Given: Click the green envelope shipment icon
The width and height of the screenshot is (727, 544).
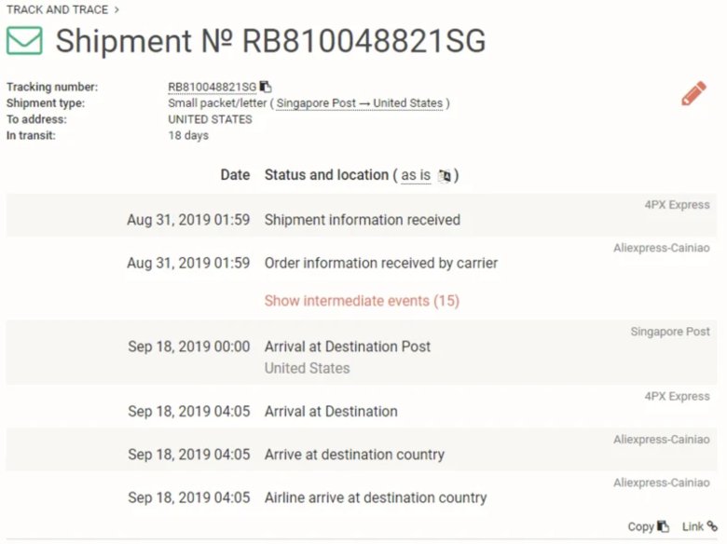Looking at the screenshot, I should pyautogui.click(x=25, y=41).
